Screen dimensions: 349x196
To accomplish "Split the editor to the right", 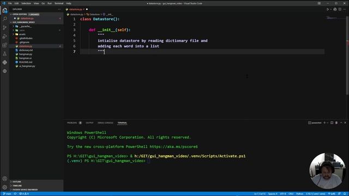I will [x=340, y=9].
